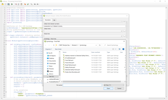Click the Save script icon
Screen dimensions: 168x100
(6, 4)
